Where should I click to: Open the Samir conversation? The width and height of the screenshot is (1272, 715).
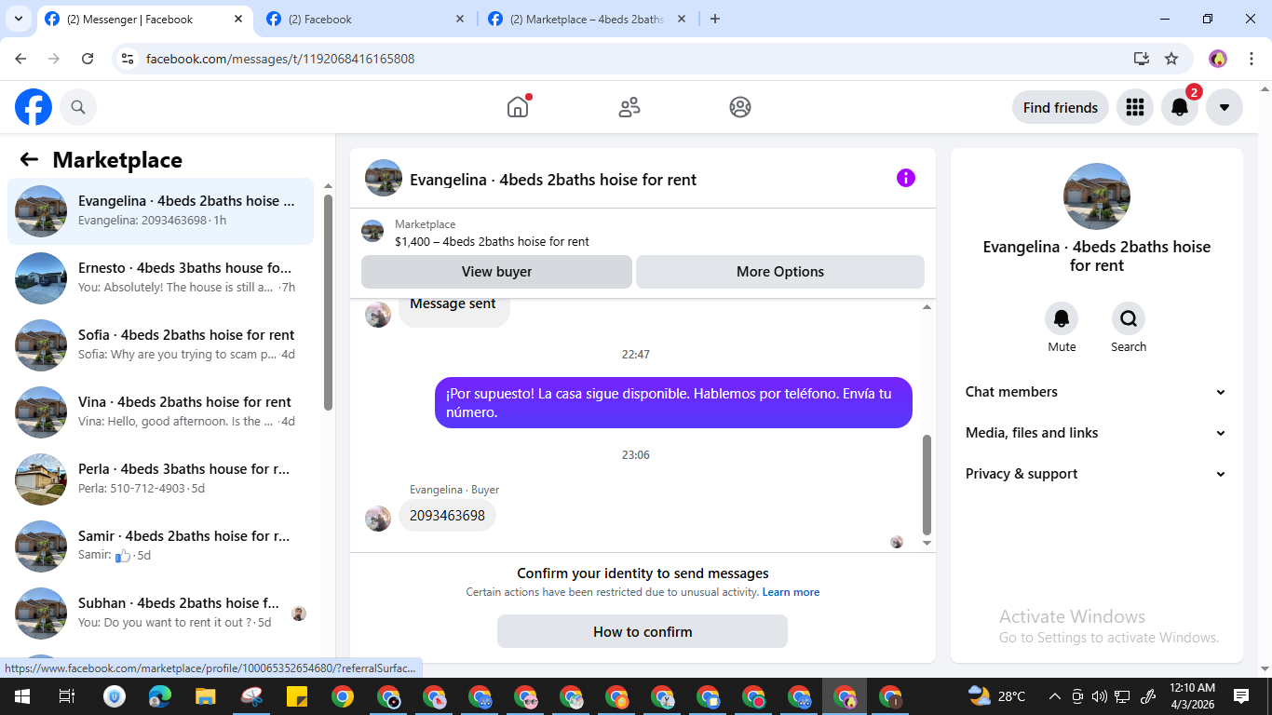(160, 546)
